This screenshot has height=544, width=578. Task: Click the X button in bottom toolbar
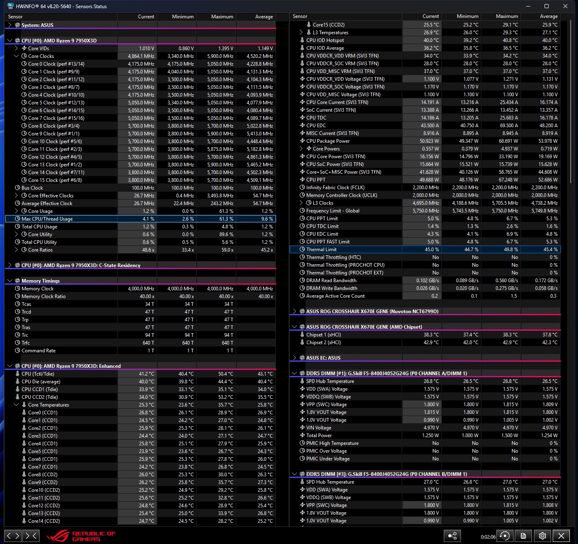coord(561,536)
